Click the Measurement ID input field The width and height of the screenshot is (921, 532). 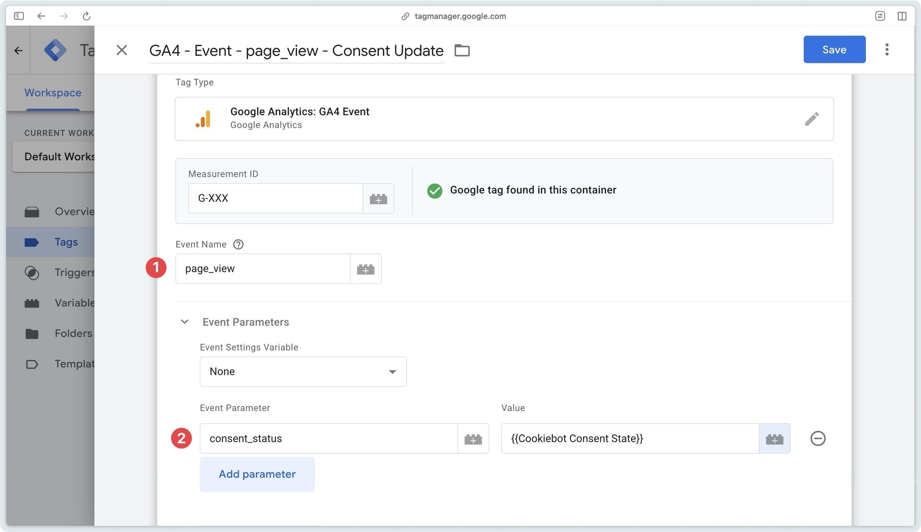click(x=276, y=198)
